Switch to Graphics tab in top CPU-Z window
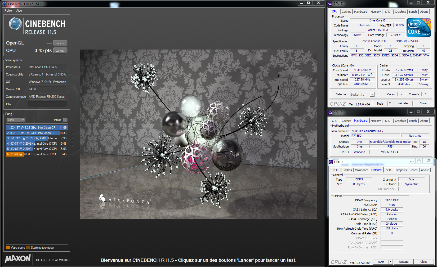This screenshot has width=437, height=267. pyautogui.click(x=400, y=12)
